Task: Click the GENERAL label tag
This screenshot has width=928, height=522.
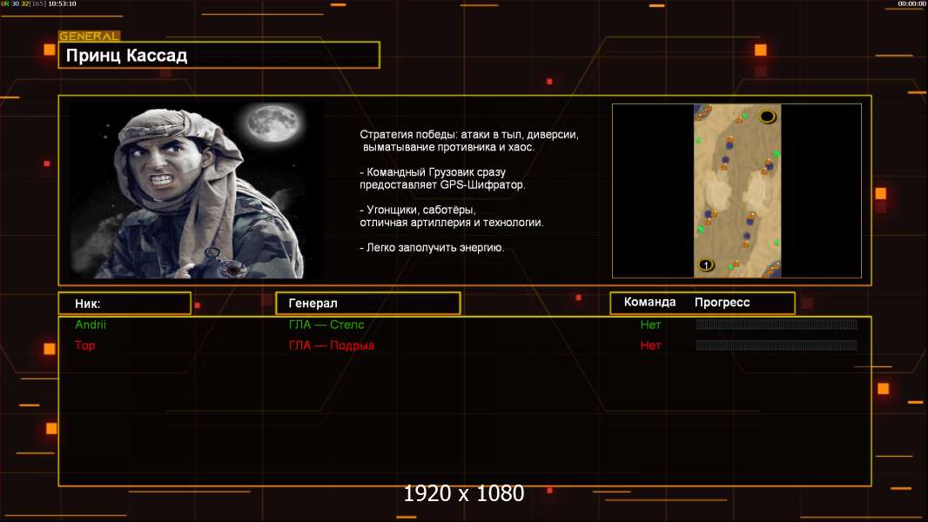Action: [89, 36]
